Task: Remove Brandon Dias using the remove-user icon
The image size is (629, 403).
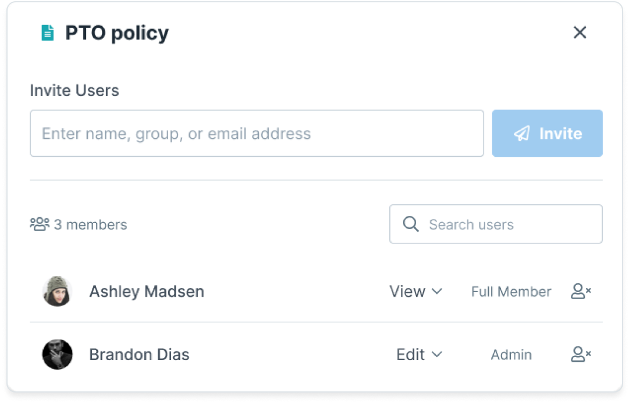Action: pos(581,354)
